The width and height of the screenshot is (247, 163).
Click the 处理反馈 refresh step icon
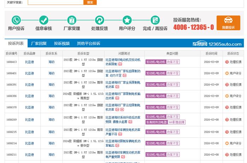pyautogui.click(x=100, y=20)
